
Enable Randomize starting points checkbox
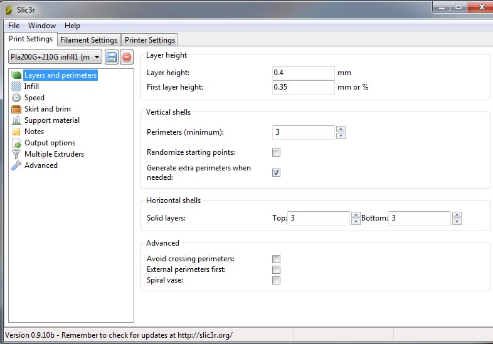coord(276,152)
